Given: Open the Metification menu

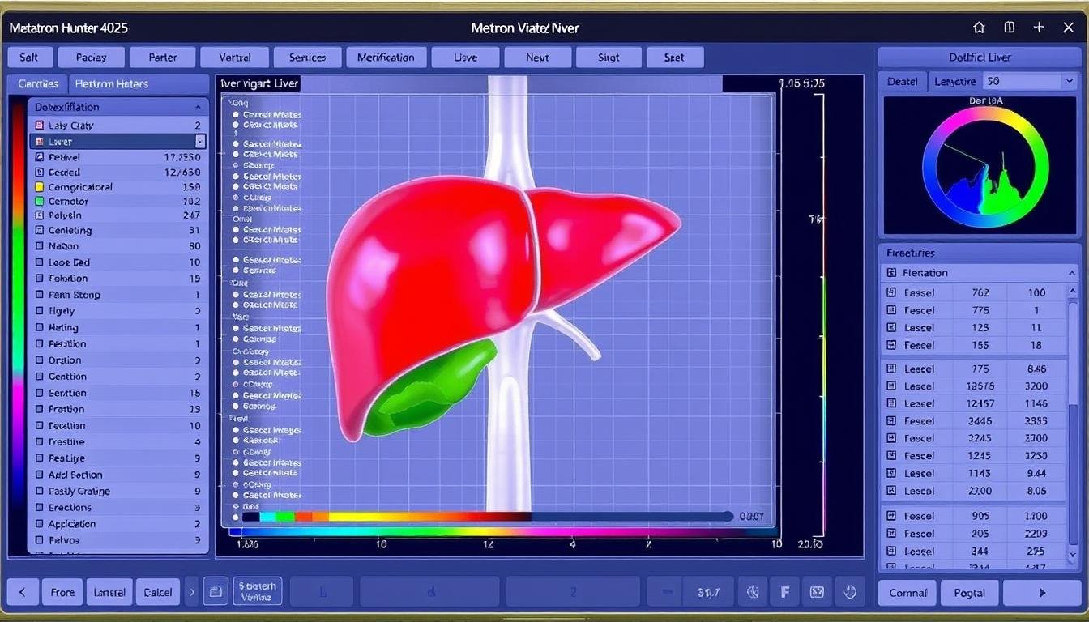Looking at the screenshot, I should click(x=386, y=58).
